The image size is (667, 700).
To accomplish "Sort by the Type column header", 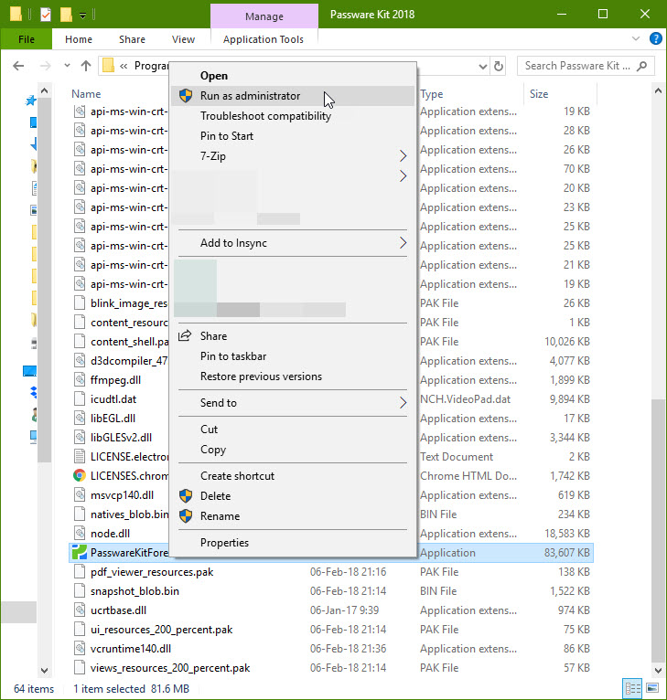I will coord(432,94).
